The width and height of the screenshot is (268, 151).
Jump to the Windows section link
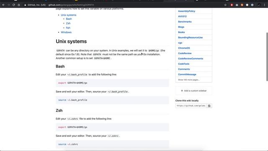point(66,32)
